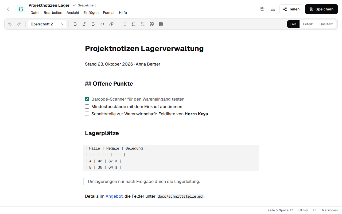Click the Zeile 5, Spalte 17 position

[x=280, y=210]
